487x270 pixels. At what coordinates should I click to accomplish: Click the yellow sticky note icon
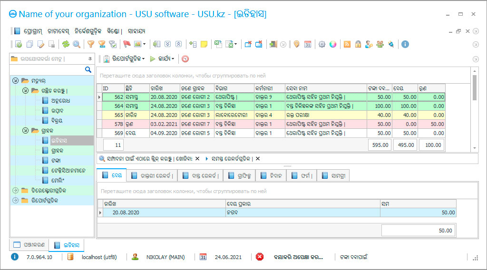204,44
